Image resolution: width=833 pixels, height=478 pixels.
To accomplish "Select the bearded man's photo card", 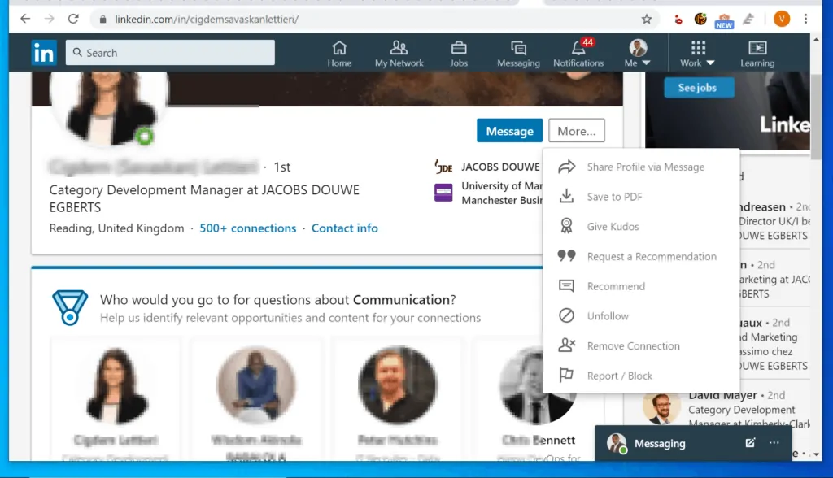I will 397,385.
